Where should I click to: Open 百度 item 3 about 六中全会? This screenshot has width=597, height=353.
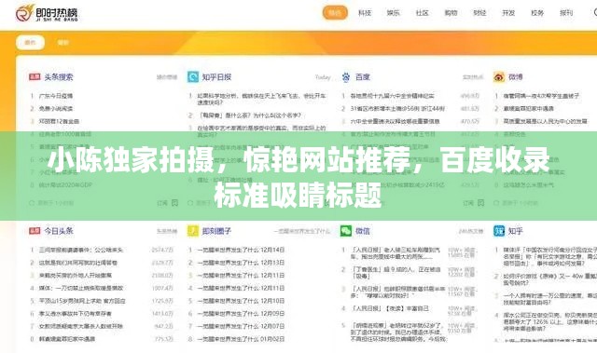[x=395, y=122]
